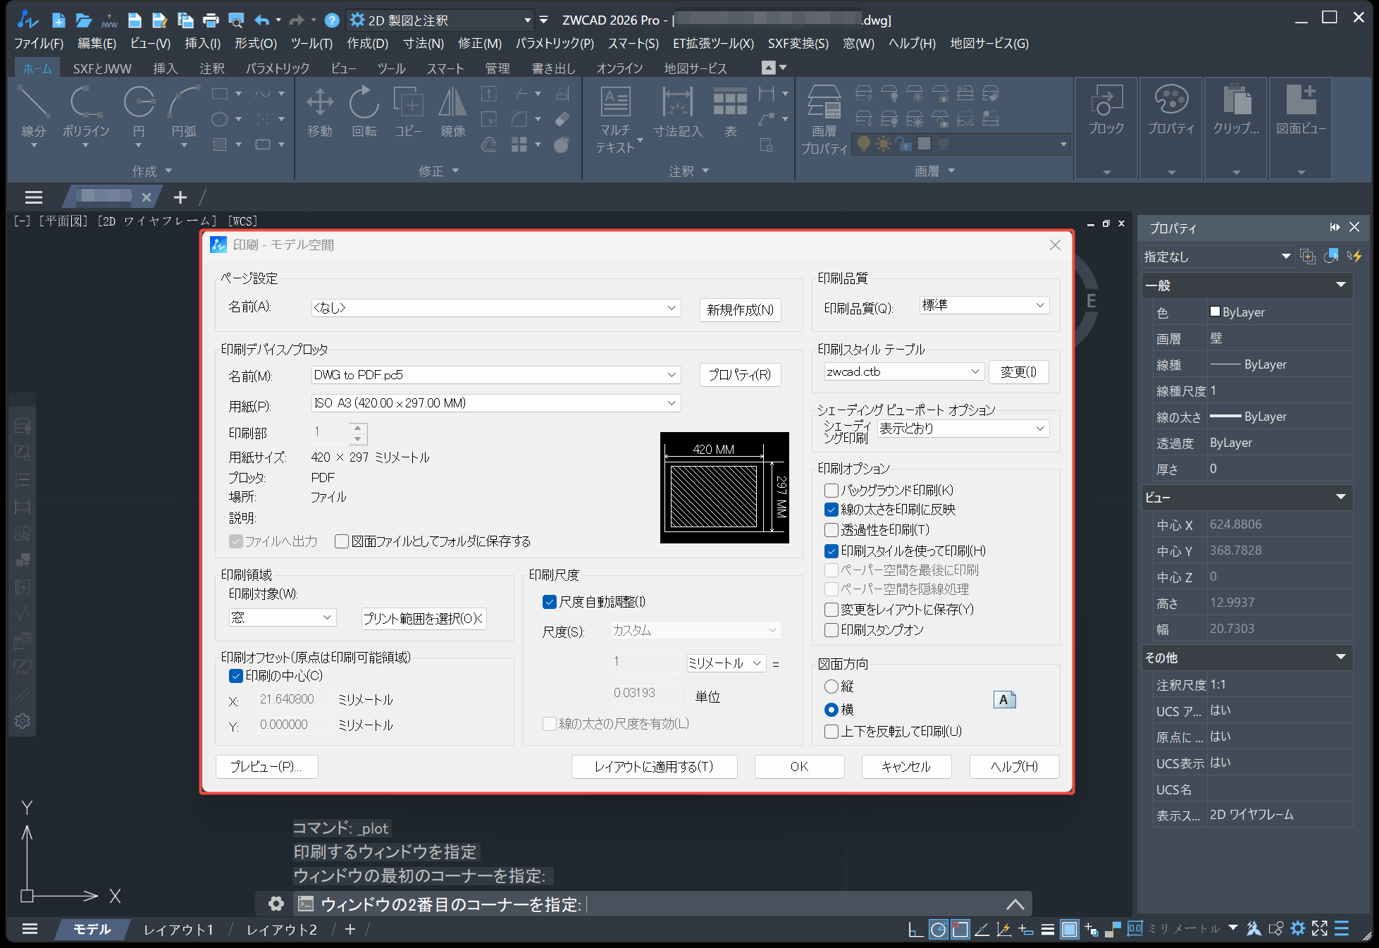Click キャンセル in print dialog
Image resolution: width=1379 pixels, height=948 pixels.
[x=906, y=767]
